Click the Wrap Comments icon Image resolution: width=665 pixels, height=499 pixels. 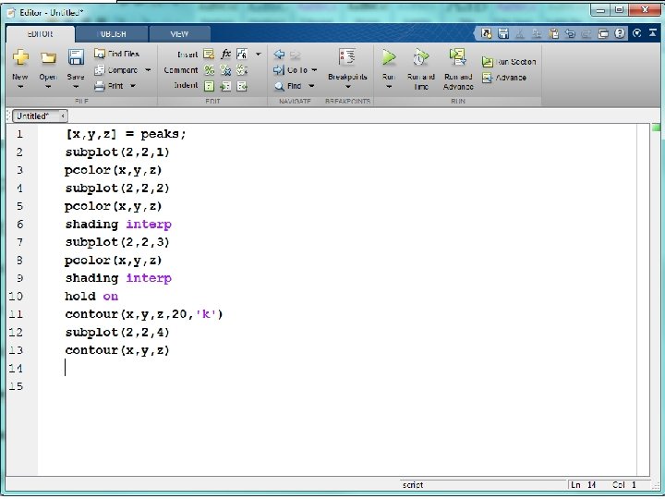[242, 70]
